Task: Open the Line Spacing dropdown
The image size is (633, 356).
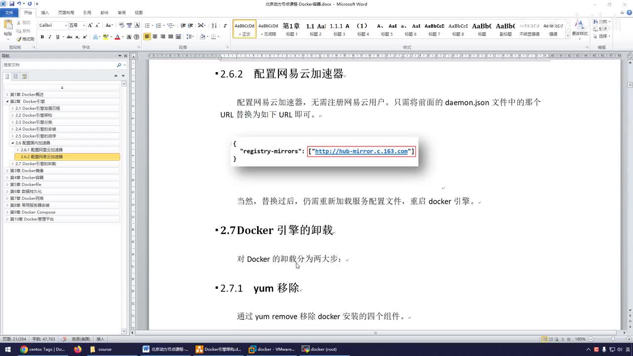Action: point(190,37)
